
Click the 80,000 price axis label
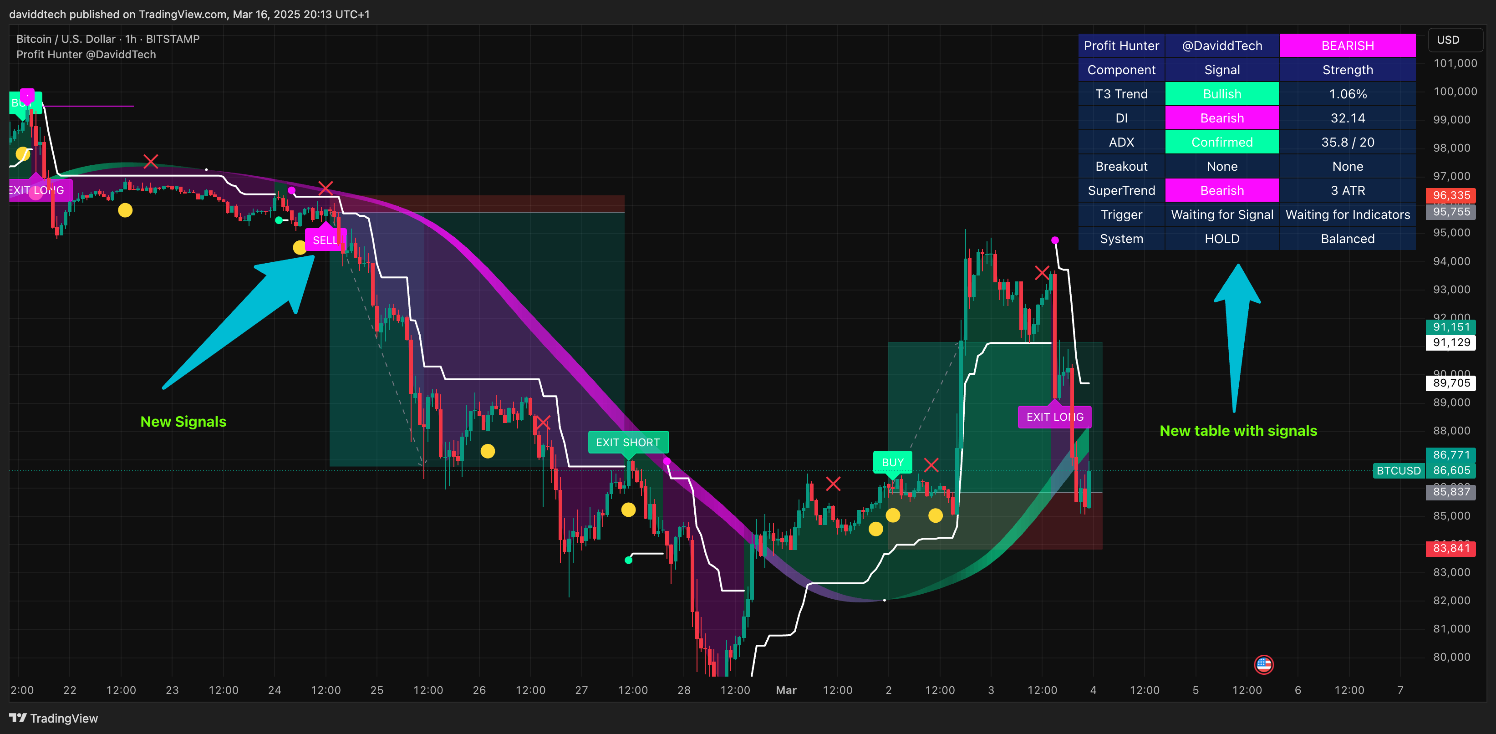click(1451, 657)
